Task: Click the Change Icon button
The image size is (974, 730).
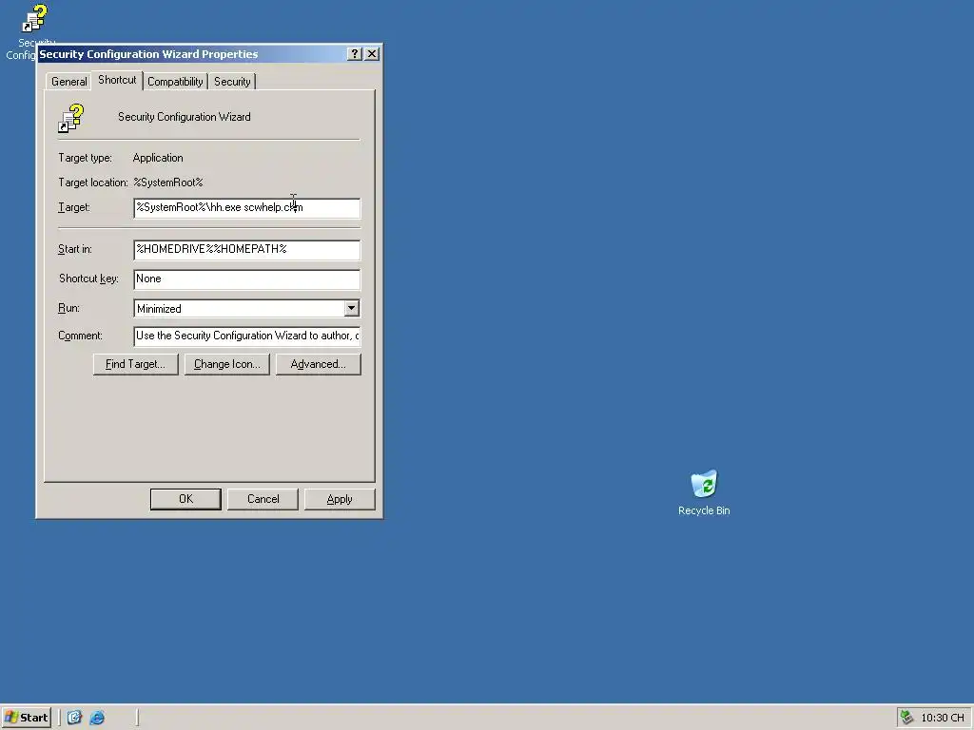Action: coord(226,364)
